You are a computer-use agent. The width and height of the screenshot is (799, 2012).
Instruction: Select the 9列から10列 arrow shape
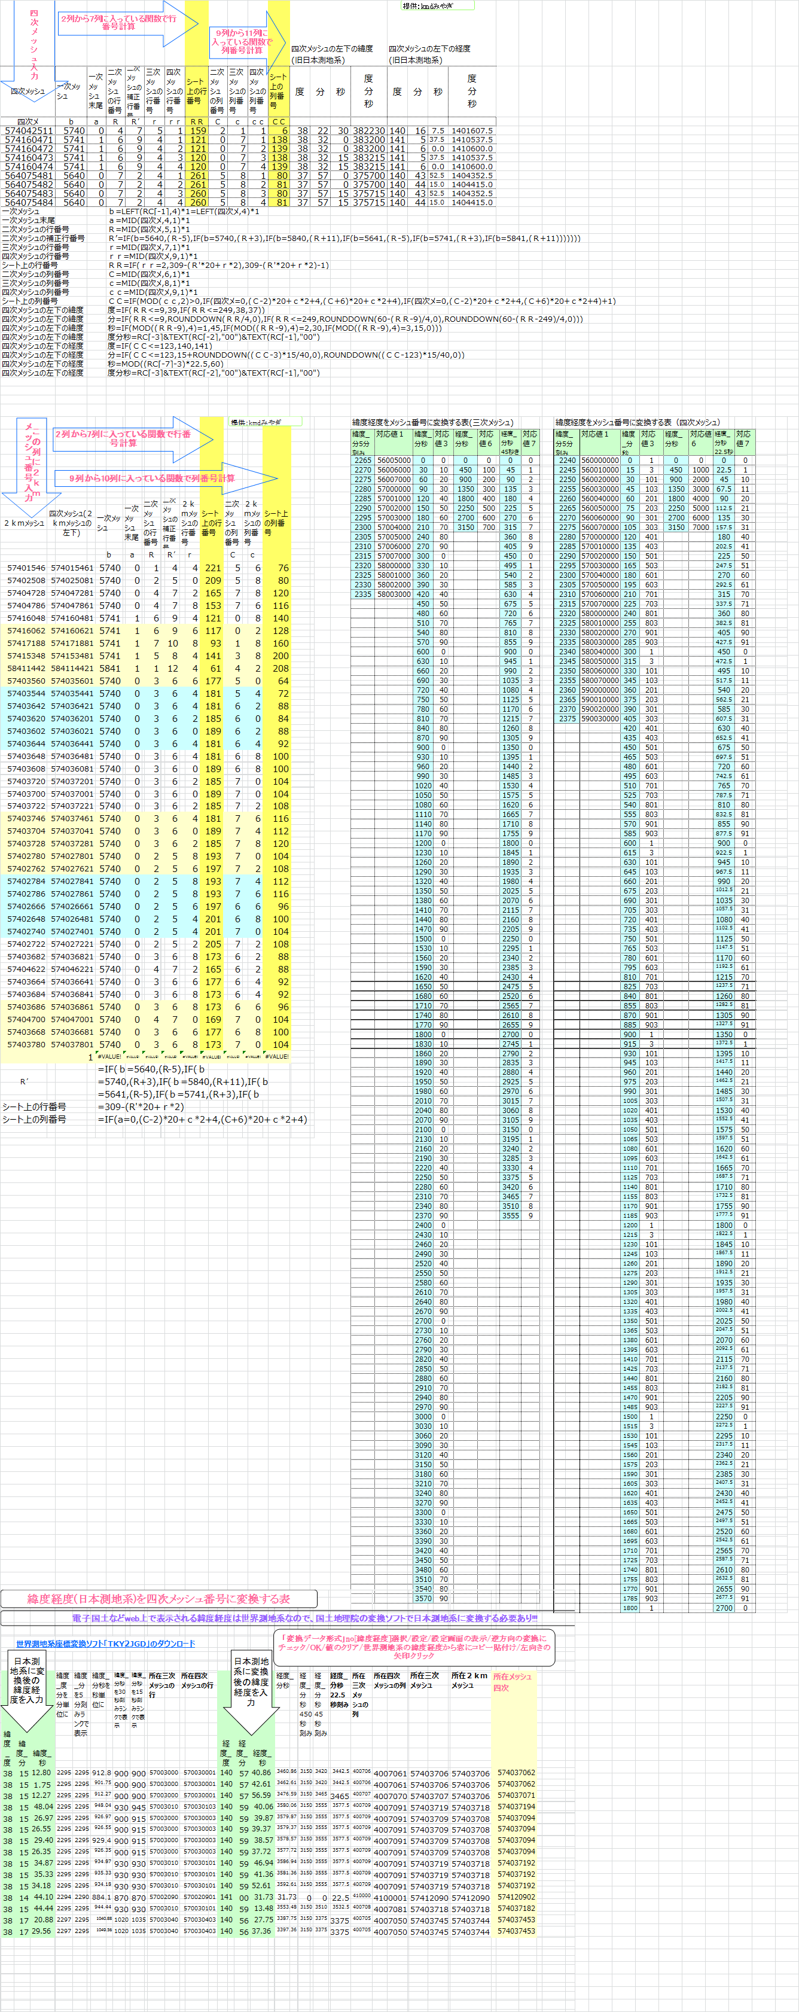pyautogui.click(x=167, y=478)
